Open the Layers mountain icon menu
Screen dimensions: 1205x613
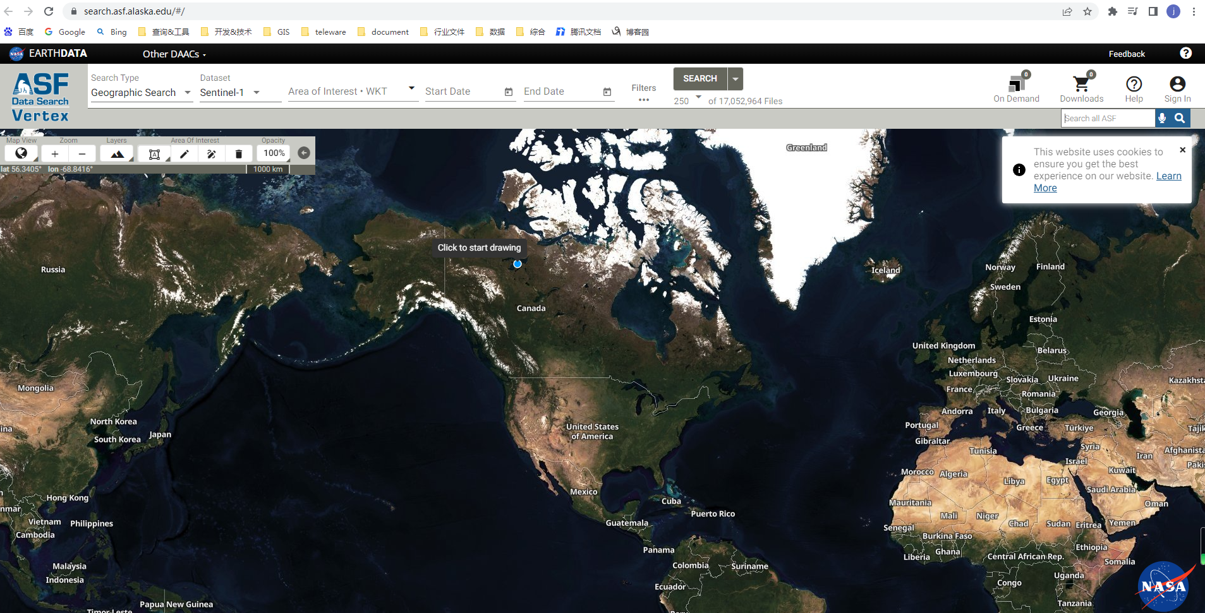[117, 153]
